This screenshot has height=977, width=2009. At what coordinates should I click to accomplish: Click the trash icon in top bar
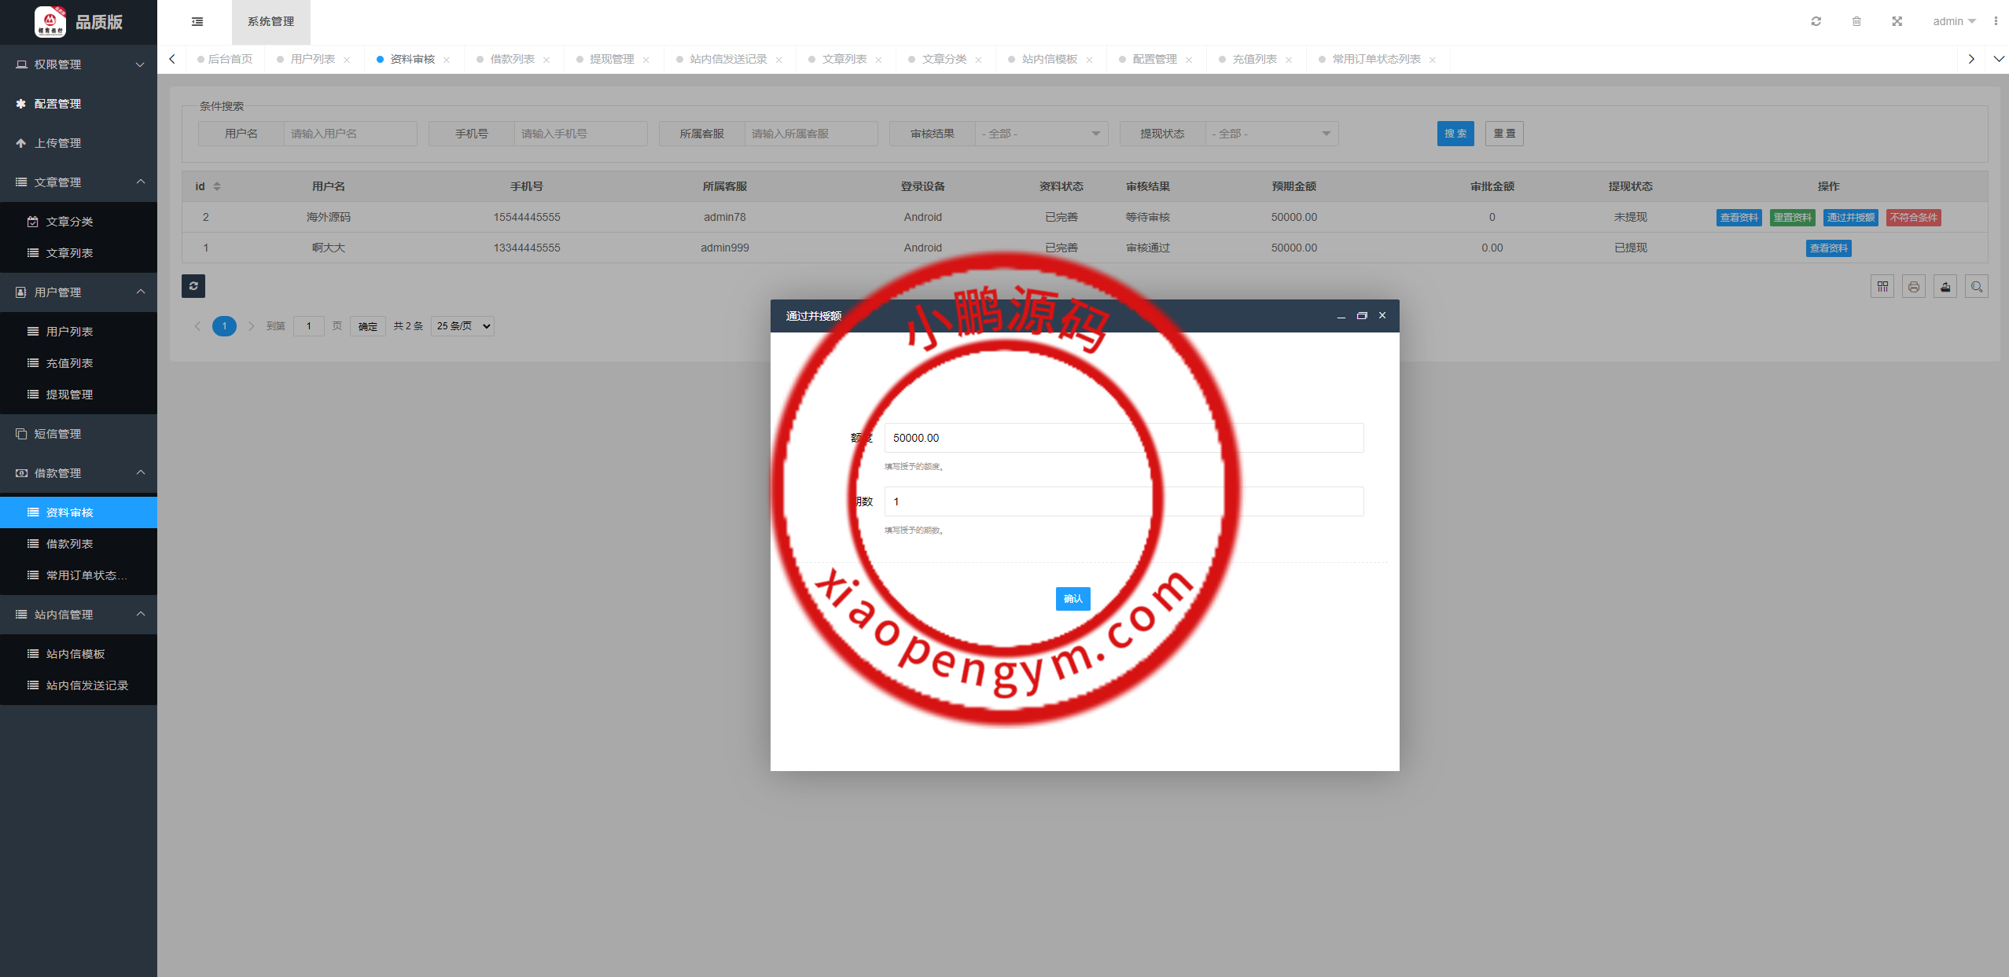tap(1856, 21)
